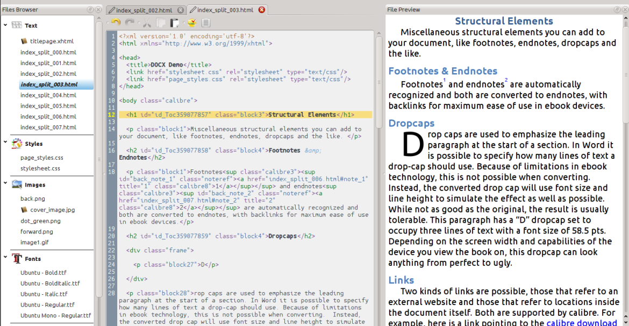
Task: Click the code editor vertical scrollbar
Action: pyautogui.click(x=379, y=82)
